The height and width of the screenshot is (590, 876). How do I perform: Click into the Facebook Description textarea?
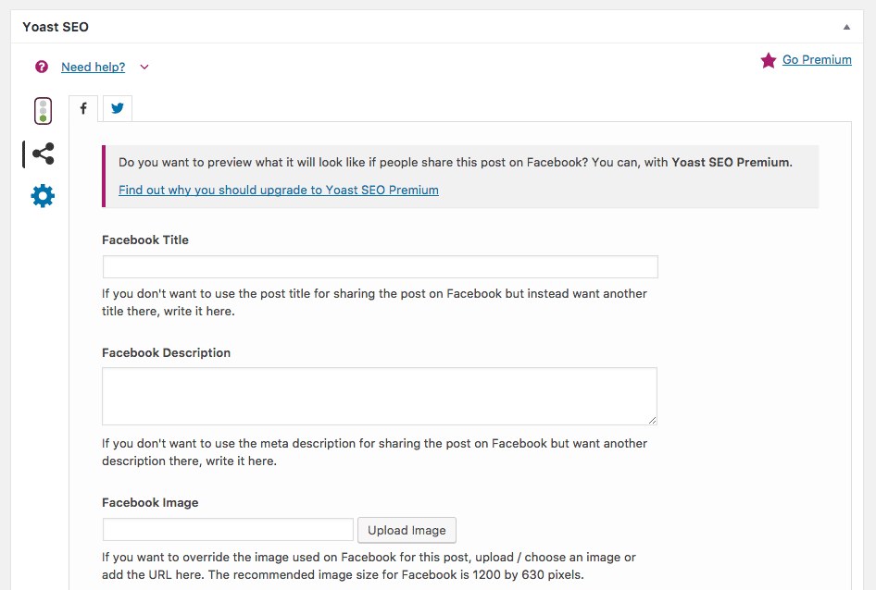click(x=380, y=397)
